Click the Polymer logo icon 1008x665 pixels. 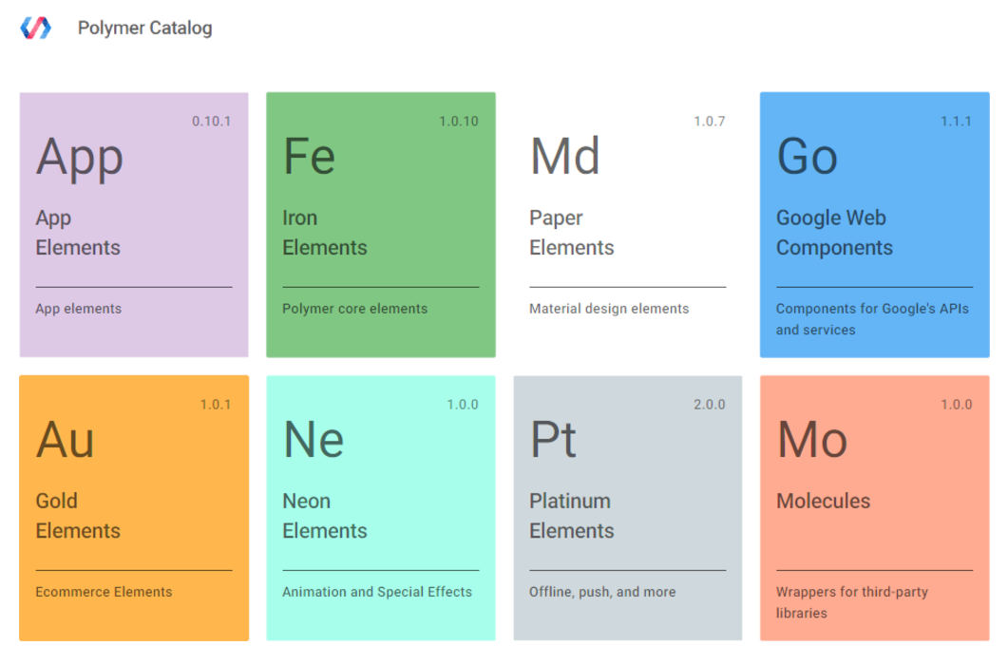coord(34,28)
